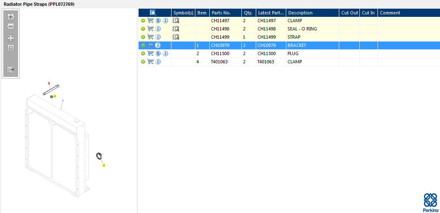
Task: Add T401063 clamp to cart
Action: (x=151, y=61)
